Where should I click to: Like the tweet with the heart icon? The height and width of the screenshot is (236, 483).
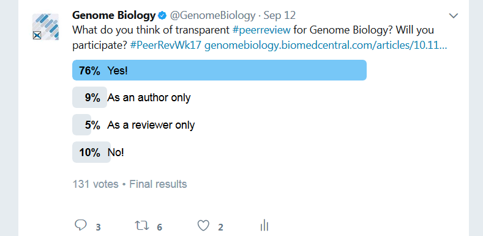(x=203, y=226)
